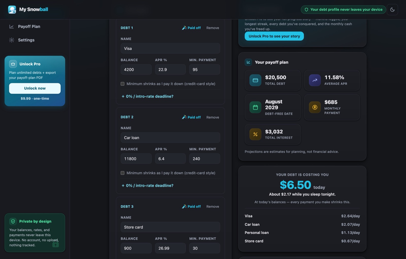The width and height of the screenshot is (406, 259).
Task: Edit the Store card balance field 900
Action: point(136,248)
